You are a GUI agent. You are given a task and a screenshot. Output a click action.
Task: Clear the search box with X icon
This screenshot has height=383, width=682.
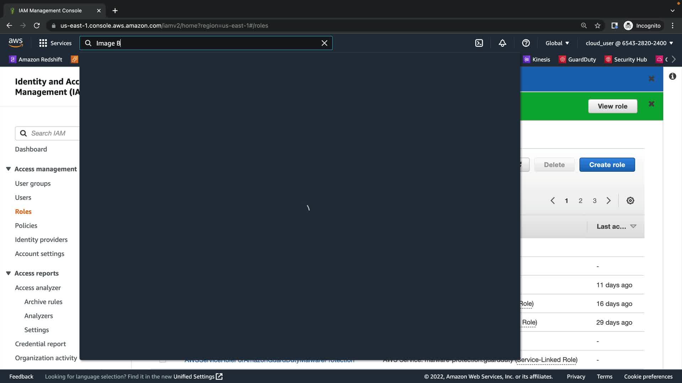click(x=324, y=43)
